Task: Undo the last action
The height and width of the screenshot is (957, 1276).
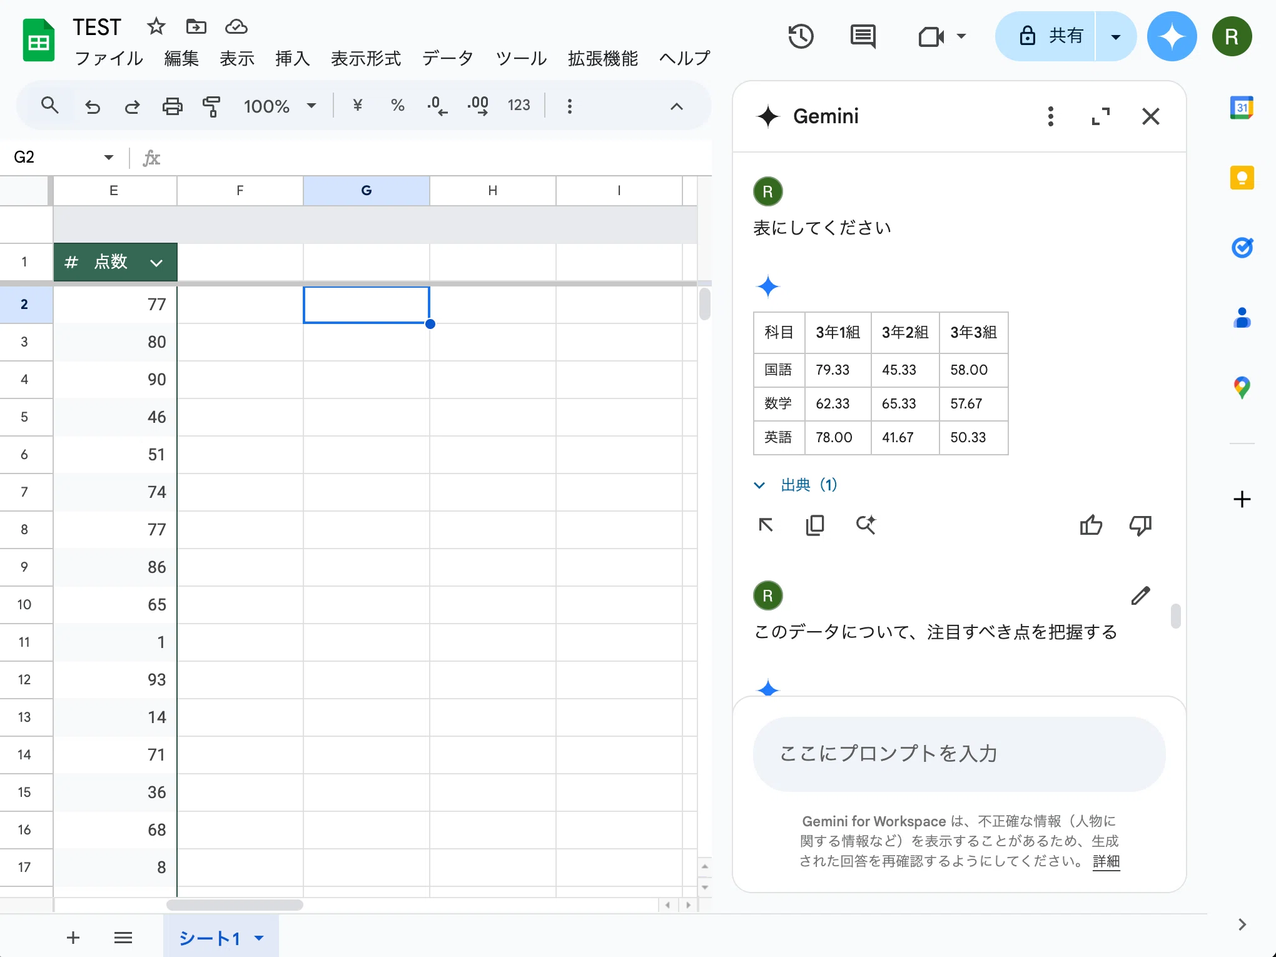Action: [93, 106]
